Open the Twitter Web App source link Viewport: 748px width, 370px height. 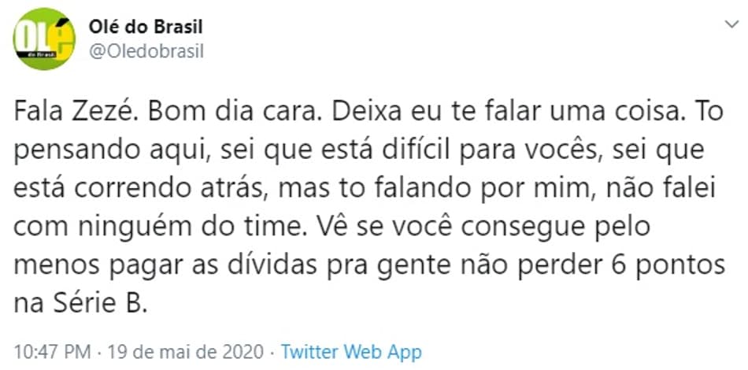coord(351,353)
